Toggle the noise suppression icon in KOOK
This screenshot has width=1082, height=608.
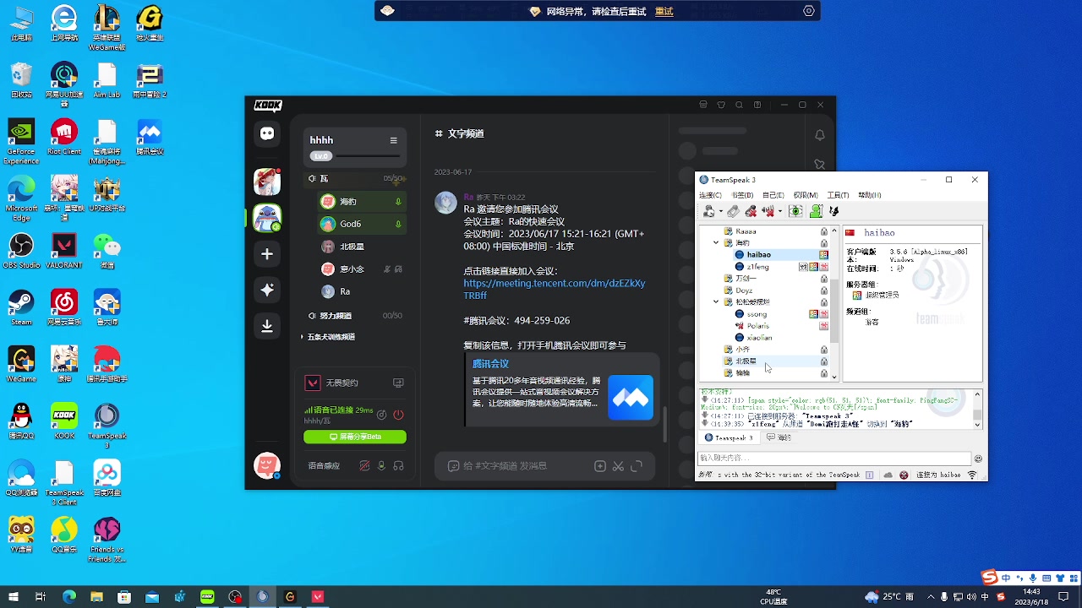tap(364, 465)
